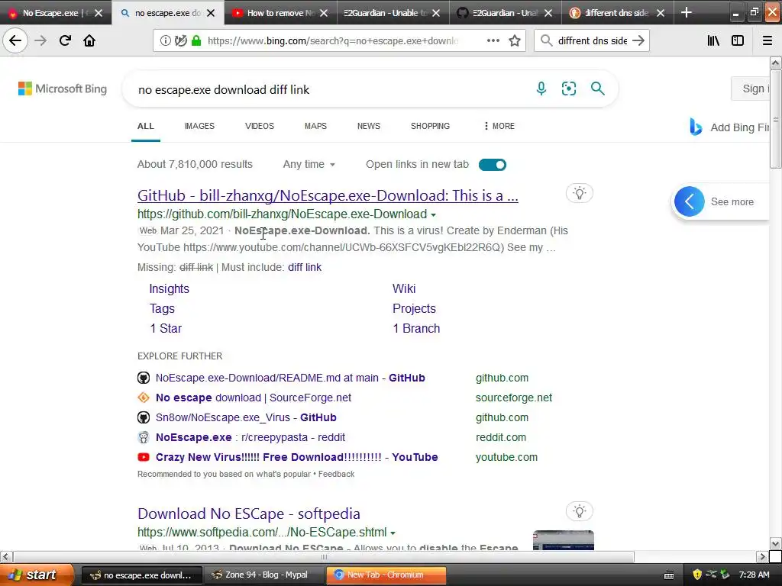Go back to the previous page
782x586 pixels.
tap(15, 40)
